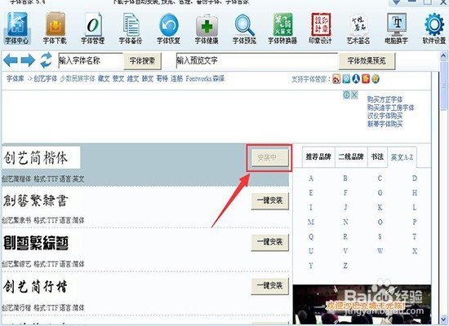This screenshot has height=326, width=449.
Task: Open the 电脑换字 monitor icon
Action: [396, 28]
